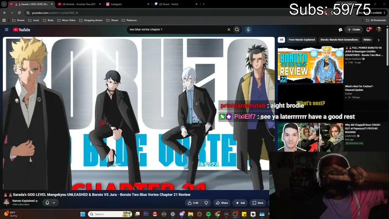Open the YouTube play-plus icon beside Create
The height and width of the screenshot is (219, 389).
340,30
